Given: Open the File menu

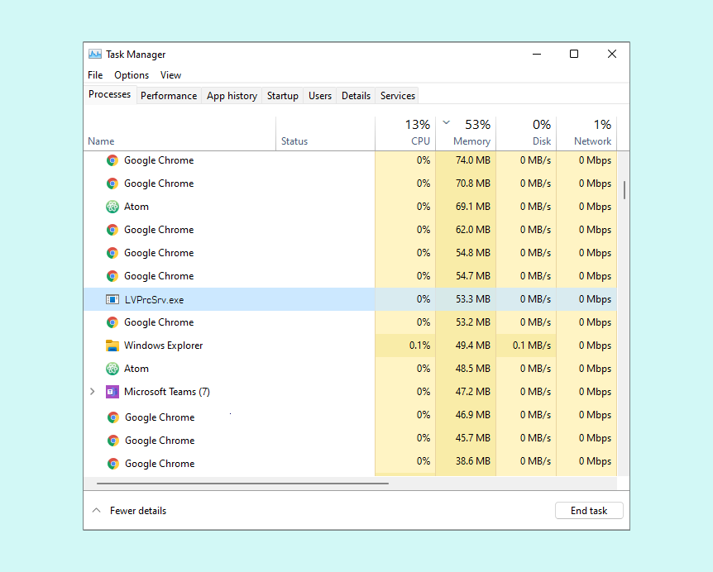Looking at the screenshot, I should pos(95,75).
